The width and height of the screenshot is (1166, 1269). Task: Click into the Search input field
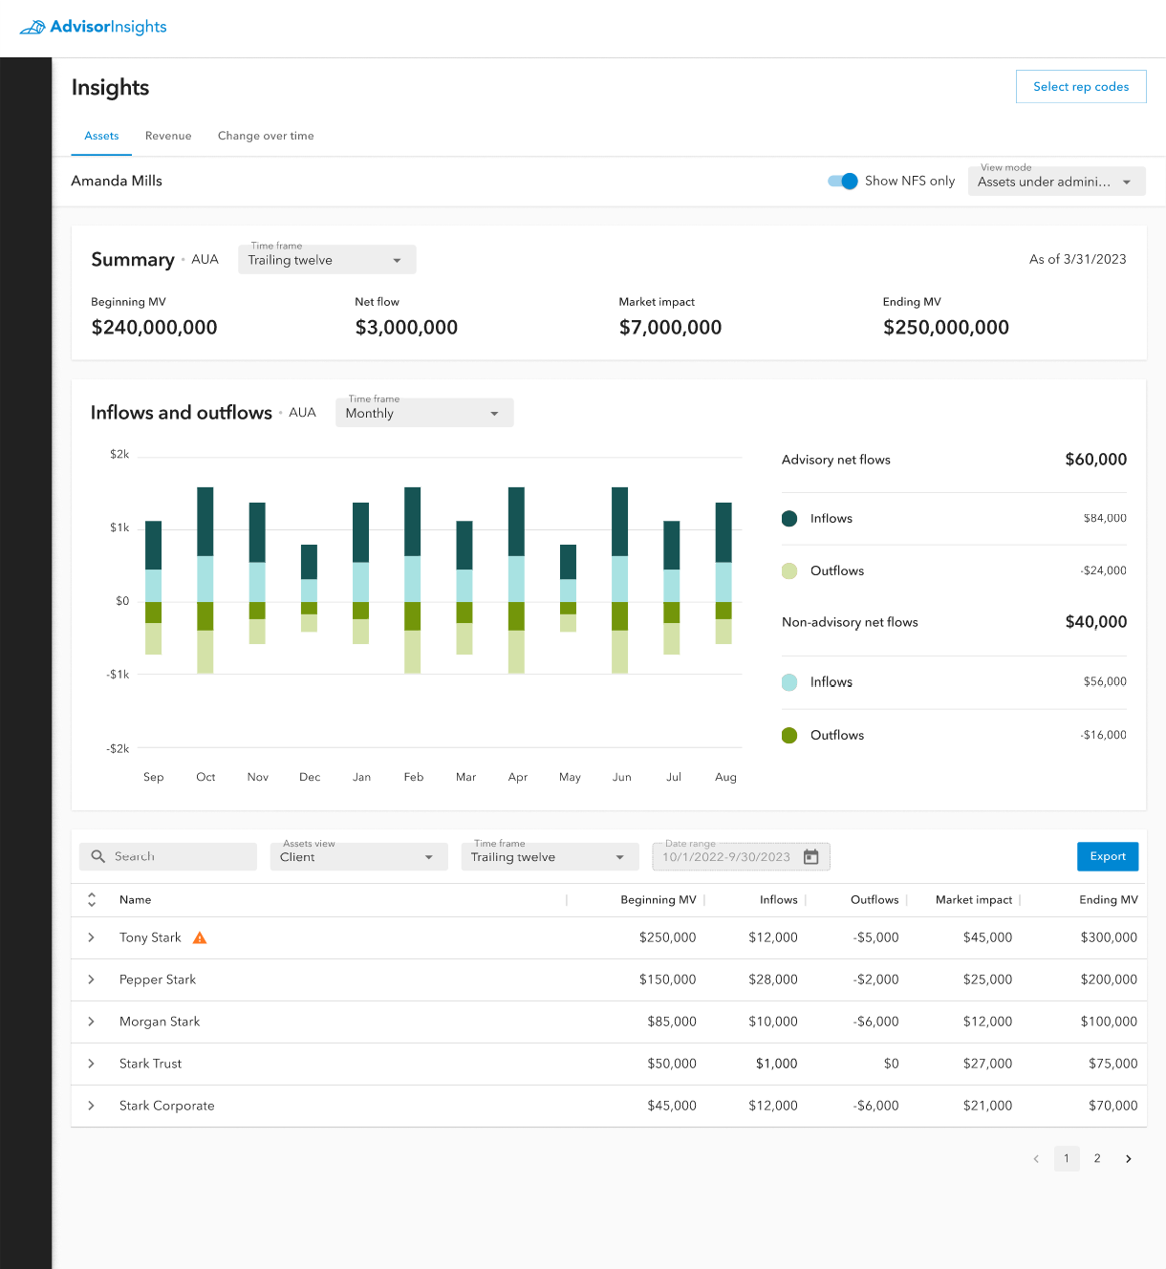(x=177, y=856)
